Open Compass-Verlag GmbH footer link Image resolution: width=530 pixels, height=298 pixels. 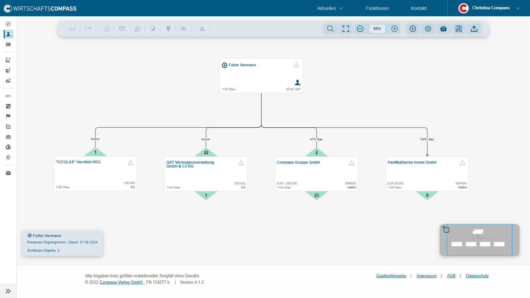[x=121, y=282]
